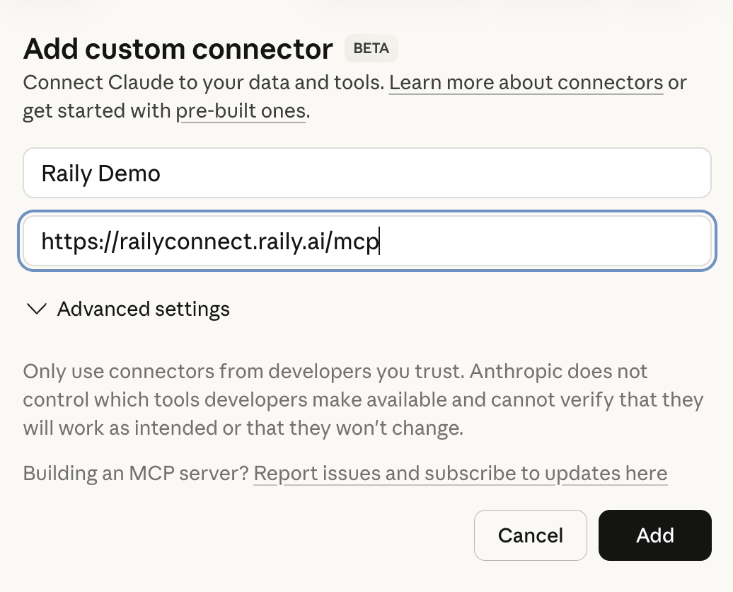Collapse the Advanced settings disclosure chevron

pyautogui.click(x=37, y=309)
